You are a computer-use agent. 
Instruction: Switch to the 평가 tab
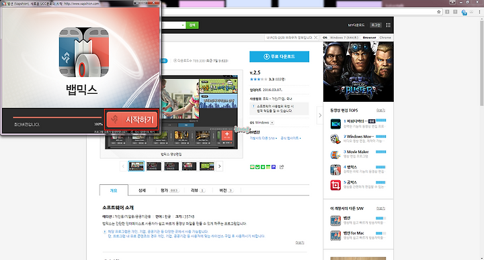[169, 190]
